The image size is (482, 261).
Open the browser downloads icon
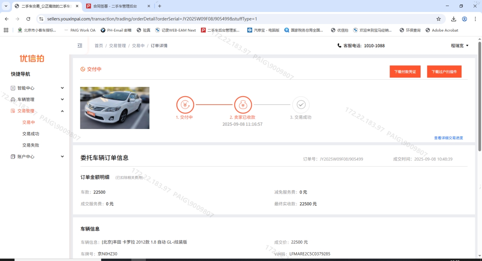click(454, 19)
